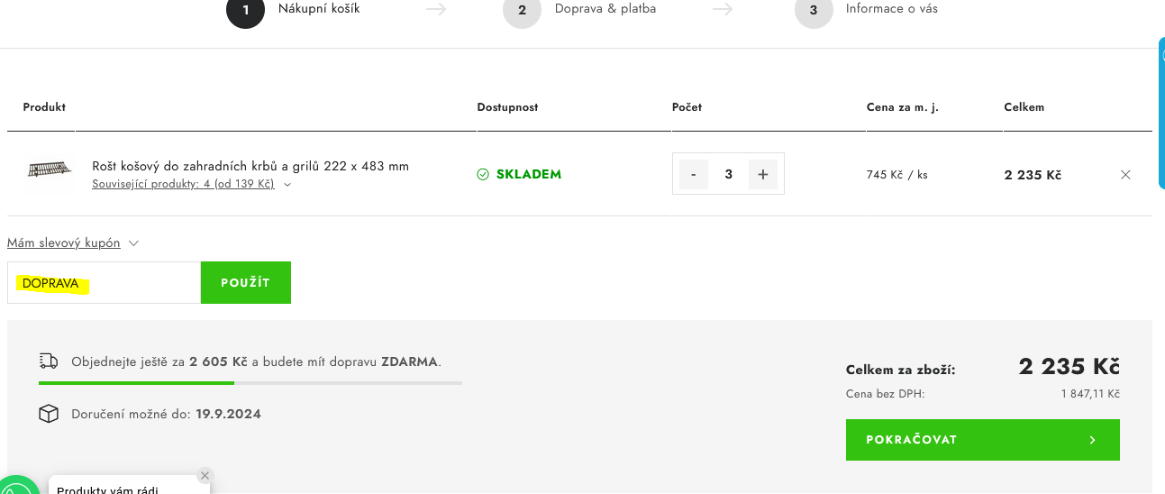Click the plus quantity button
This screenshot has height=494, width=1165.
pyautogui.click(x=762, y=174)
